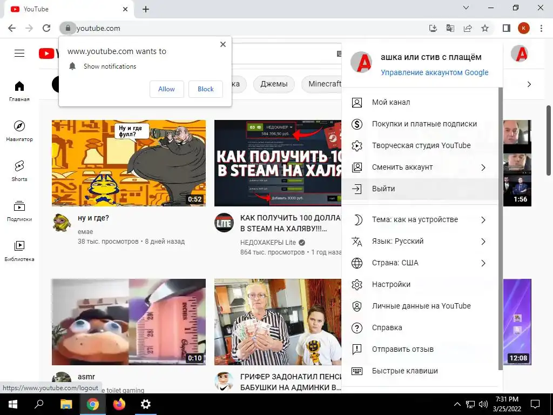Open the volume control in system tray
Viewport: 553px width, 415px height.
pyautogui.click(x=483, y=404)
